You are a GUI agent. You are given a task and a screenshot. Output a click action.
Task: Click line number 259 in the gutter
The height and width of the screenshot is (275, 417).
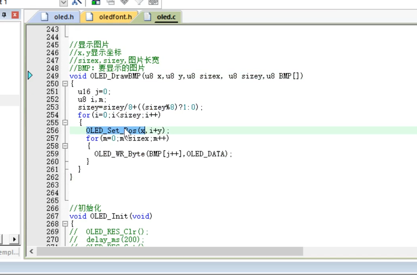click(52, 154)
